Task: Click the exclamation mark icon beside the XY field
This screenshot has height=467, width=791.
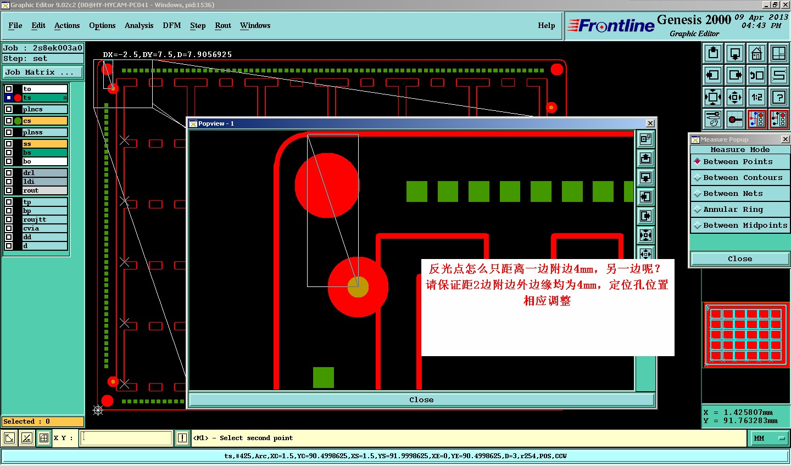Action: pyautogui.click(x=182, y=438)
